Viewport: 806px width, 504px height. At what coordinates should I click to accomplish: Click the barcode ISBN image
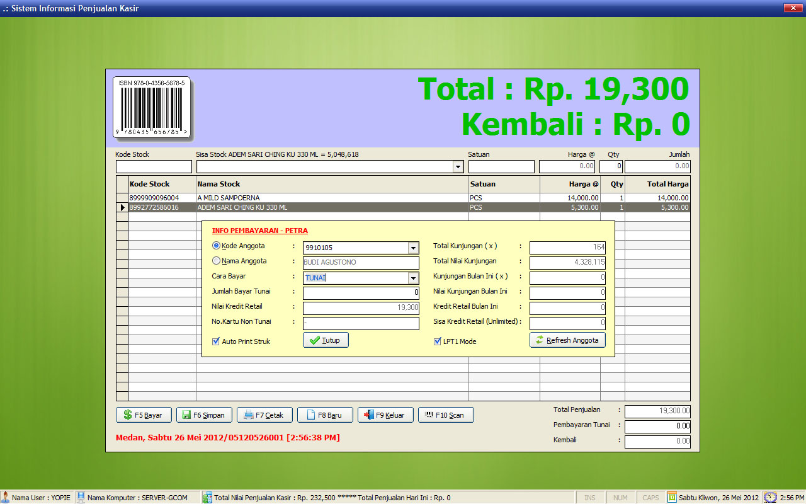pyautogui.click(x=152, y=108)
